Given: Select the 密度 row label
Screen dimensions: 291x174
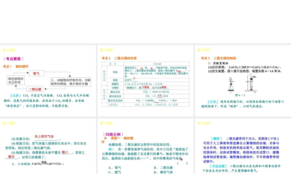Looking at the screenshot, I should pyautogui.click(x=115, y=80).
